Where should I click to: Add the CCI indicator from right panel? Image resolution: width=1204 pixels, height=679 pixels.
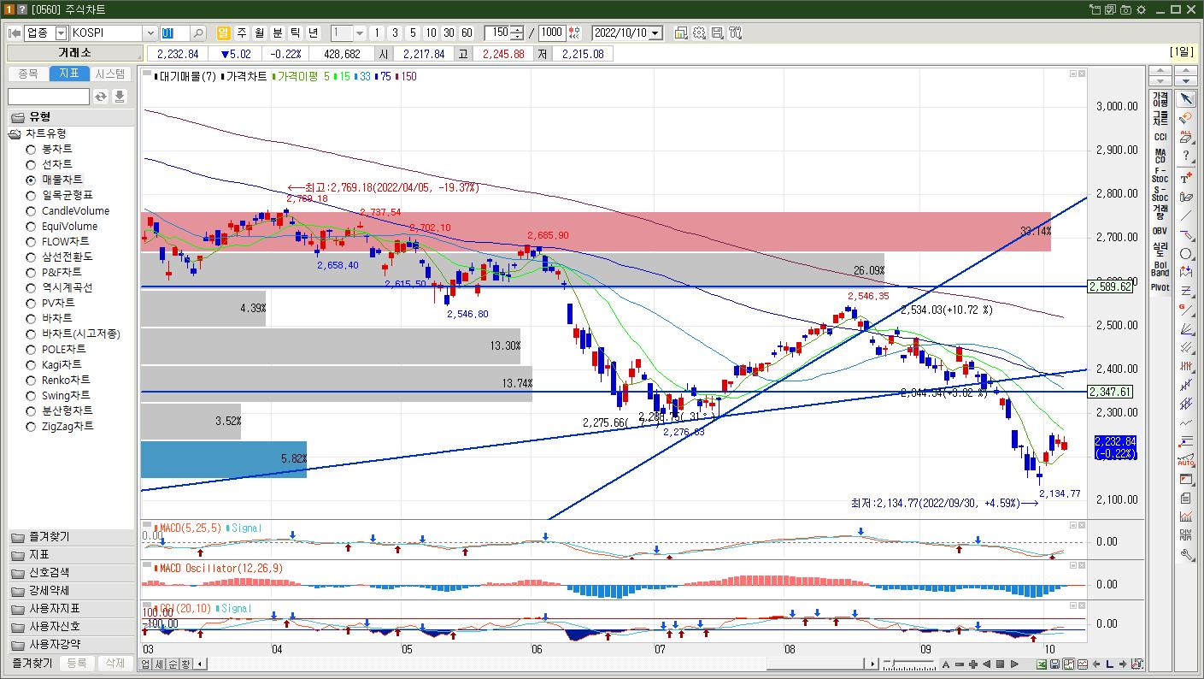1160,137
